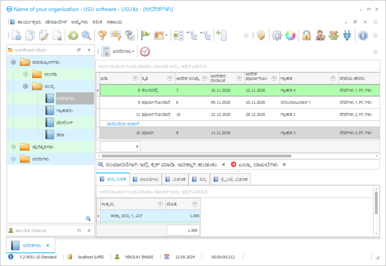The height and width of the screenshot is (266, 386).
Task: Click the blue Info icon in toolbar
Action: [363, 35]
